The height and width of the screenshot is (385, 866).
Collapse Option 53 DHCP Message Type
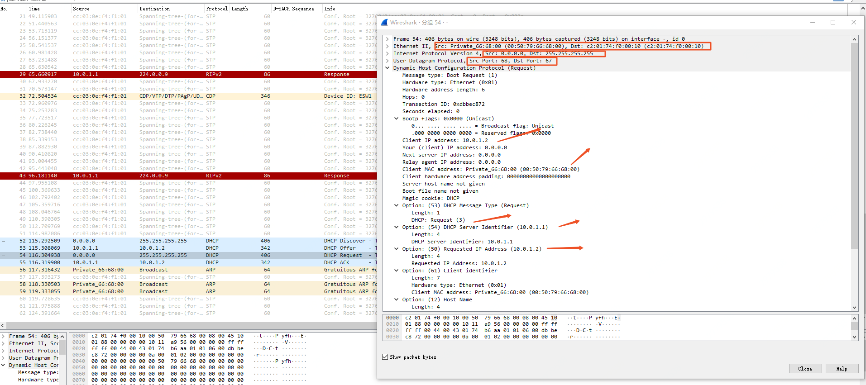(x=397, y=205)
